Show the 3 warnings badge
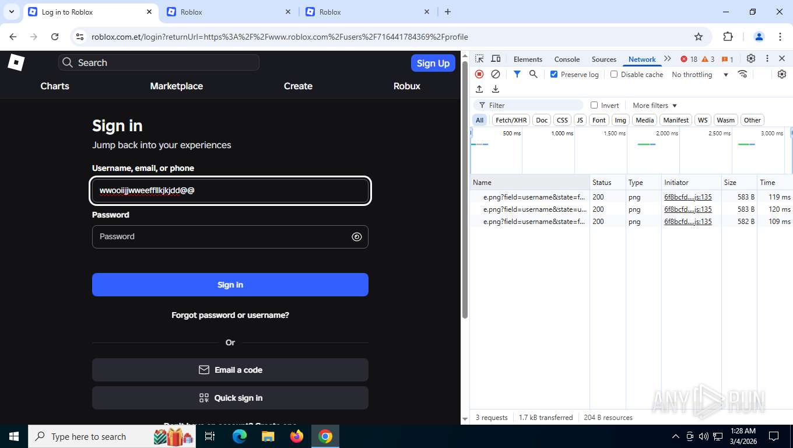The width and height of the screenshot is (793, 448). (708, 59)
